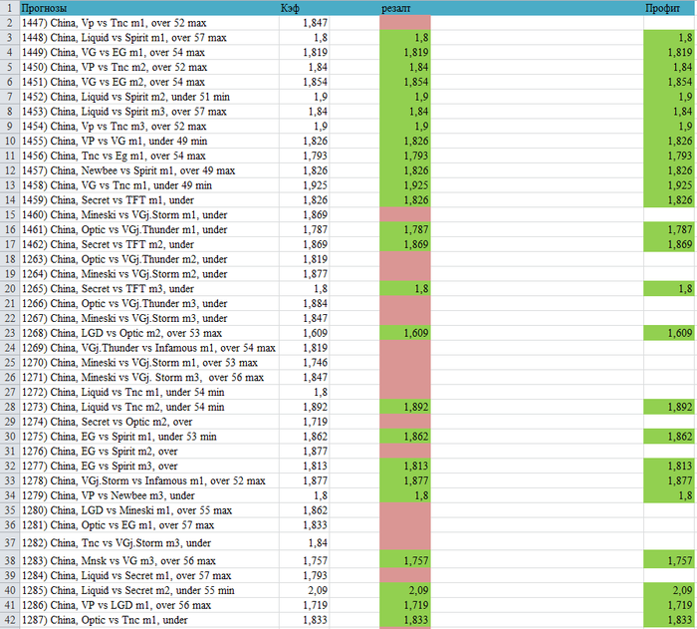Click cell '1287) China, Optic vs Tnc m1, under'
Viewport: 697px width, 629px height.
click(149, 620)
